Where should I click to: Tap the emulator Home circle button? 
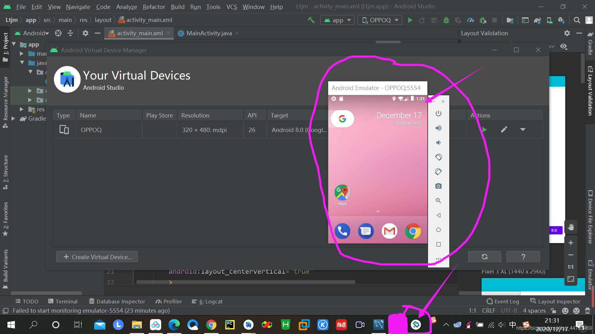point(438,230)
